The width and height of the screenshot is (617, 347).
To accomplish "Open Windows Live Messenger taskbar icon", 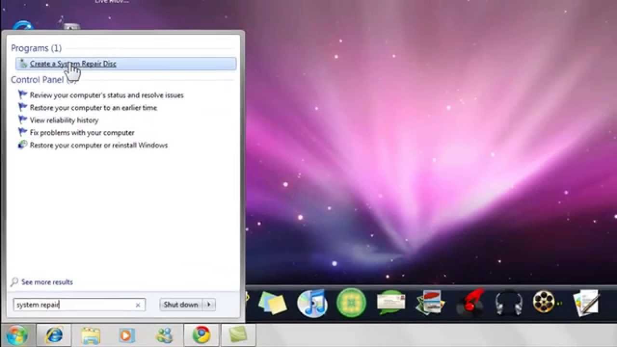I will click(x=164, y=335).
